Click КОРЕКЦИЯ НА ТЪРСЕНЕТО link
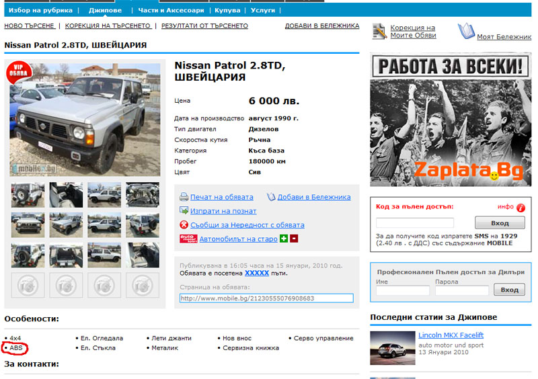The width and height of the screenshot is (538, 379). [108, 26]
